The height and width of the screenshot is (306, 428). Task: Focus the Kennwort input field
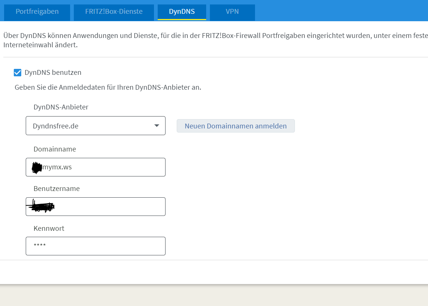[x=95, y=246]
